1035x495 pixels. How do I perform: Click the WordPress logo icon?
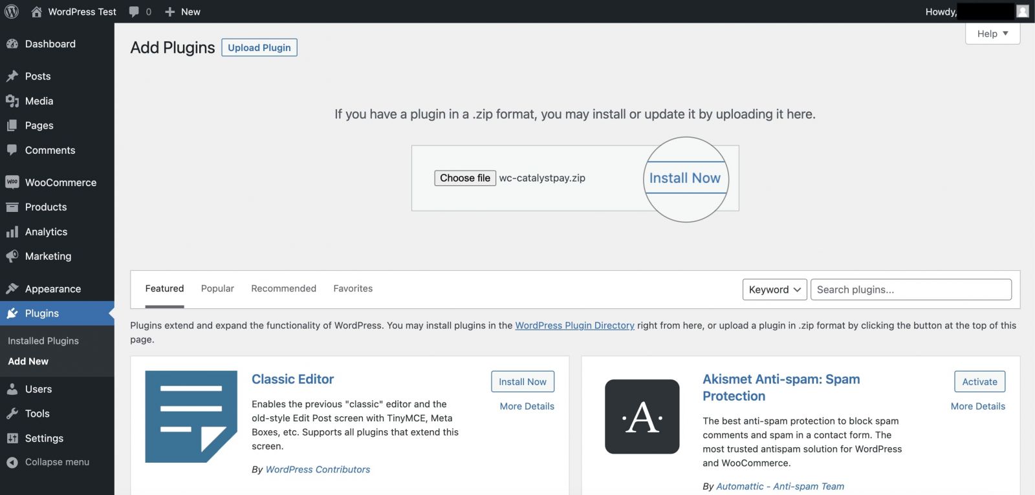coord(12,12)
